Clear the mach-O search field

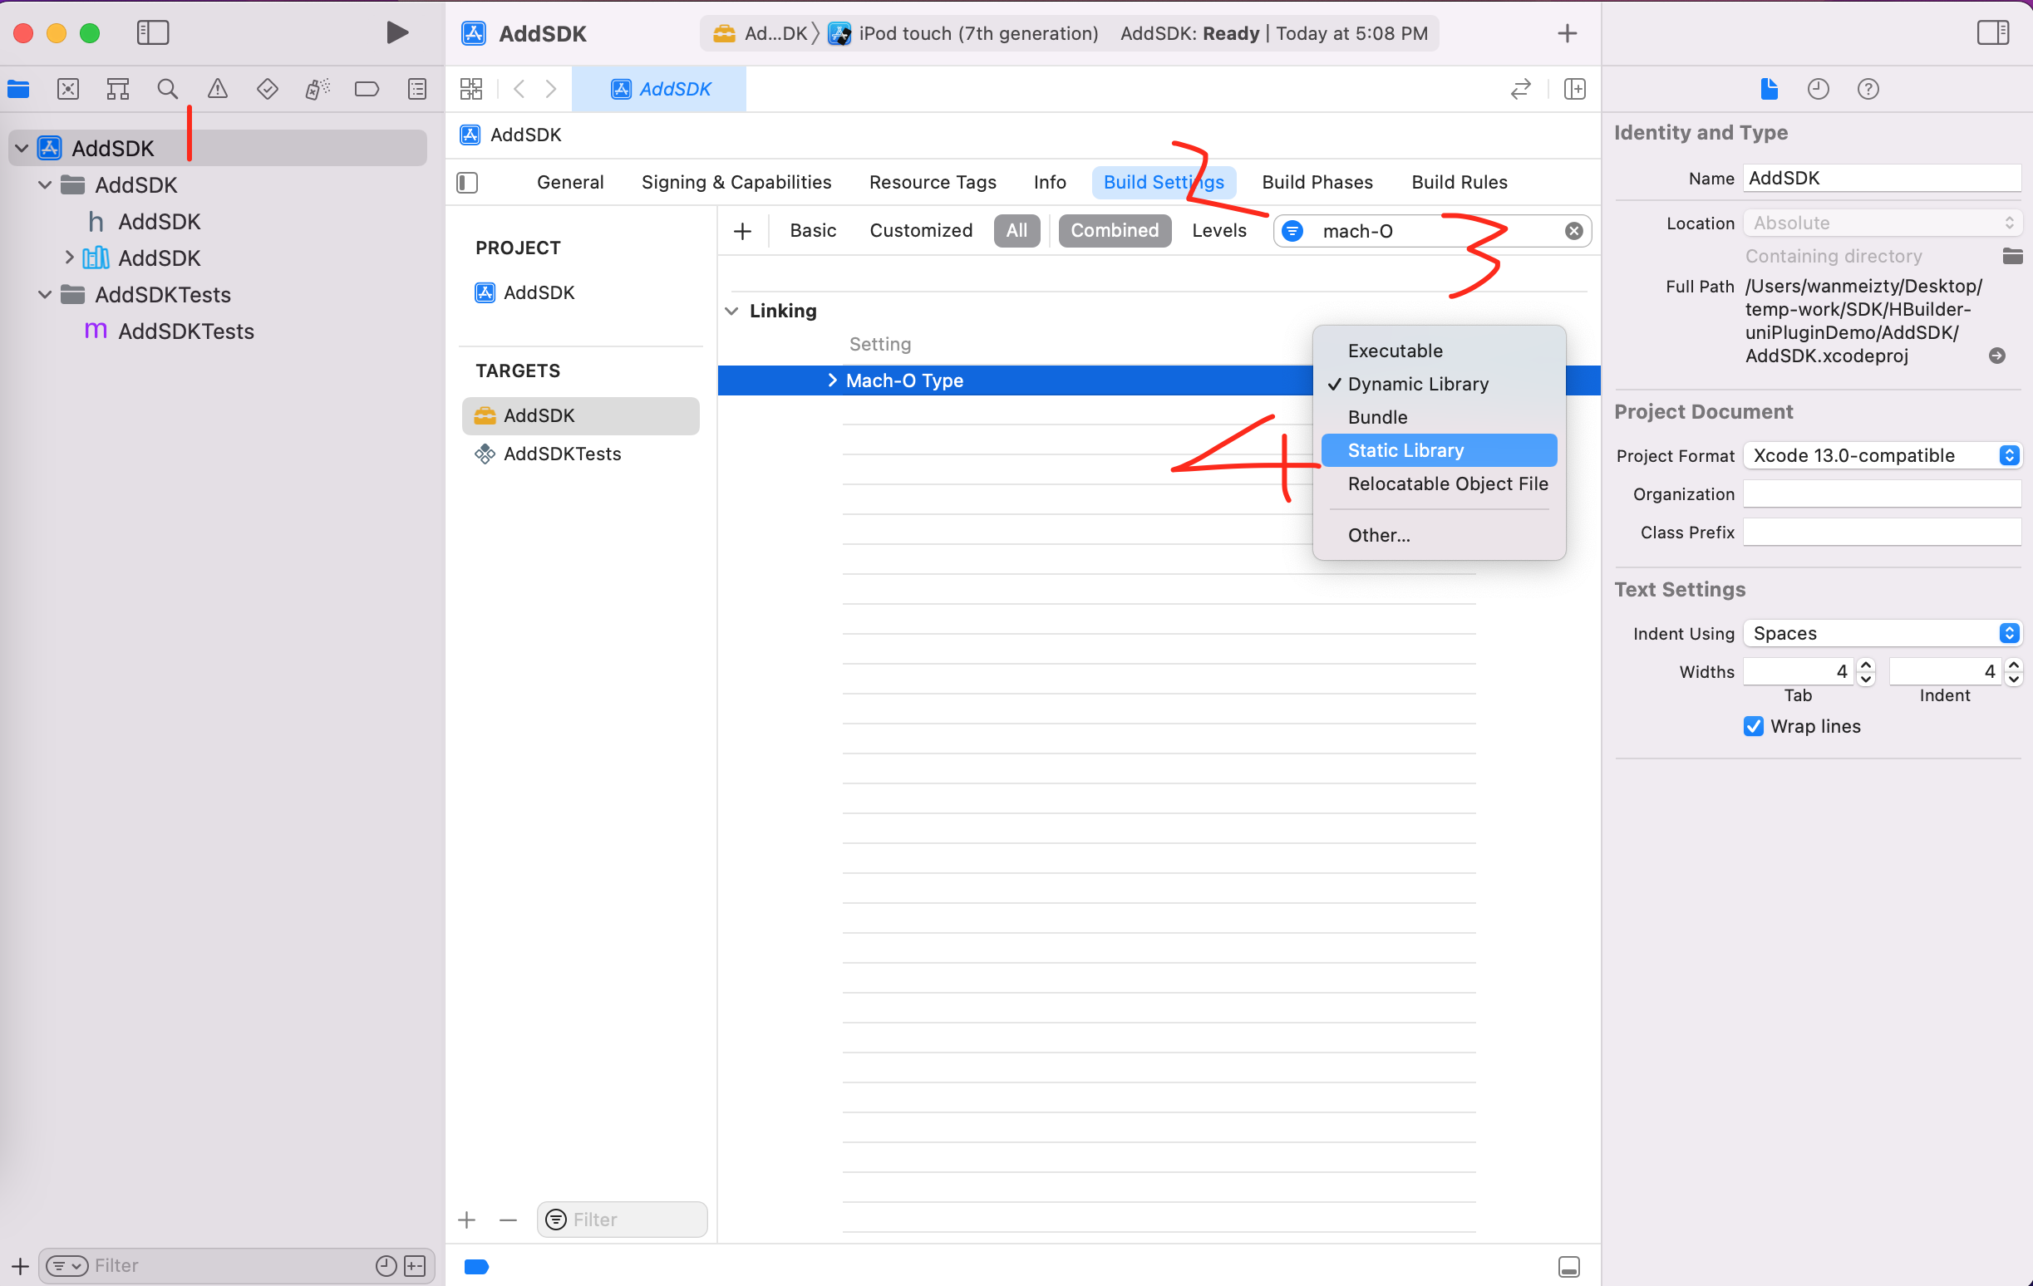click(x=1573, y=230)
